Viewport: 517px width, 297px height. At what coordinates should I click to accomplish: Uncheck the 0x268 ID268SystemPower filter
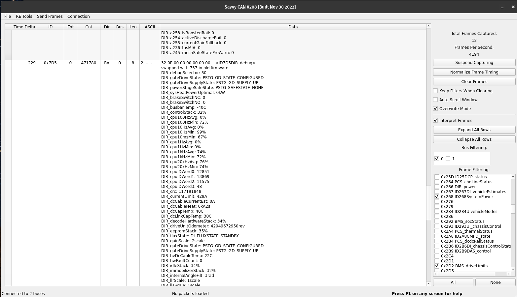(437, 197)
